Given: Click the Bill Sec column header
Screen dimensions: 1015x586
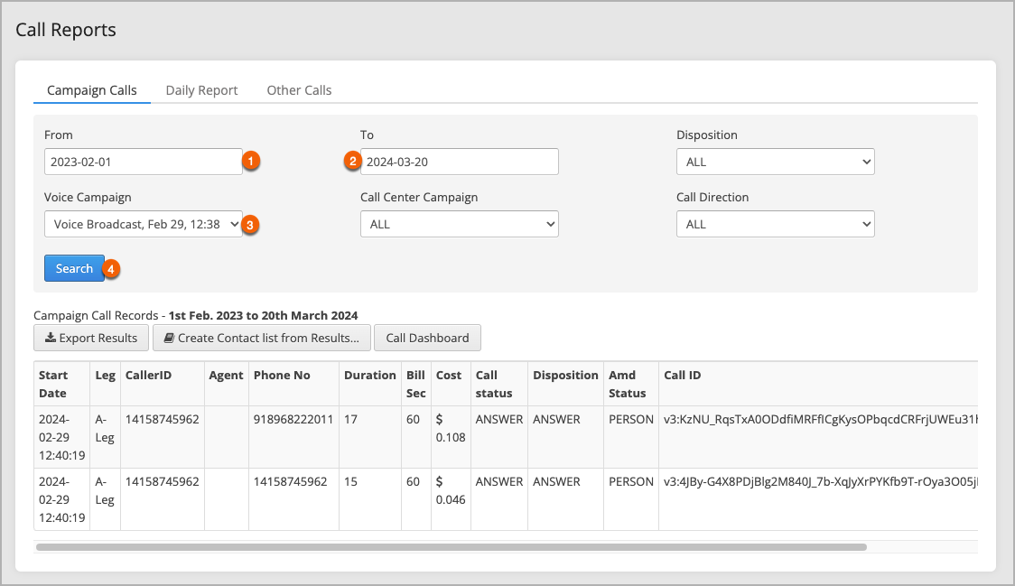Looking at the screenshot, I should tap(415, 384).
